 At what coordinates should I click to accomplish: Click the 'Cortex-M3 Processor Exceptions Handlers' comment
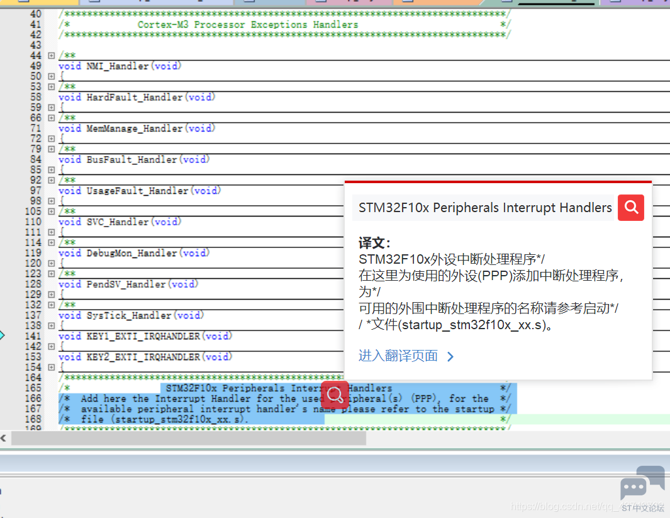point(248,25)
